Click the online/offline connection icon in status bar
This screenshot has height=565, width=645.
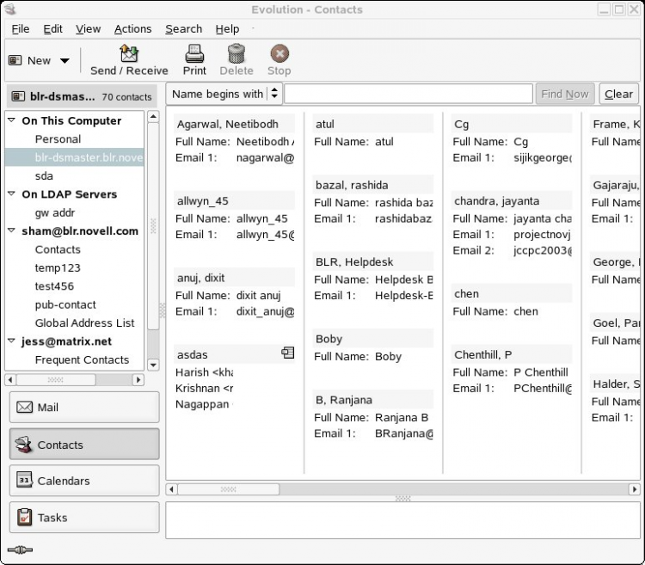click(x=20, y=550)
